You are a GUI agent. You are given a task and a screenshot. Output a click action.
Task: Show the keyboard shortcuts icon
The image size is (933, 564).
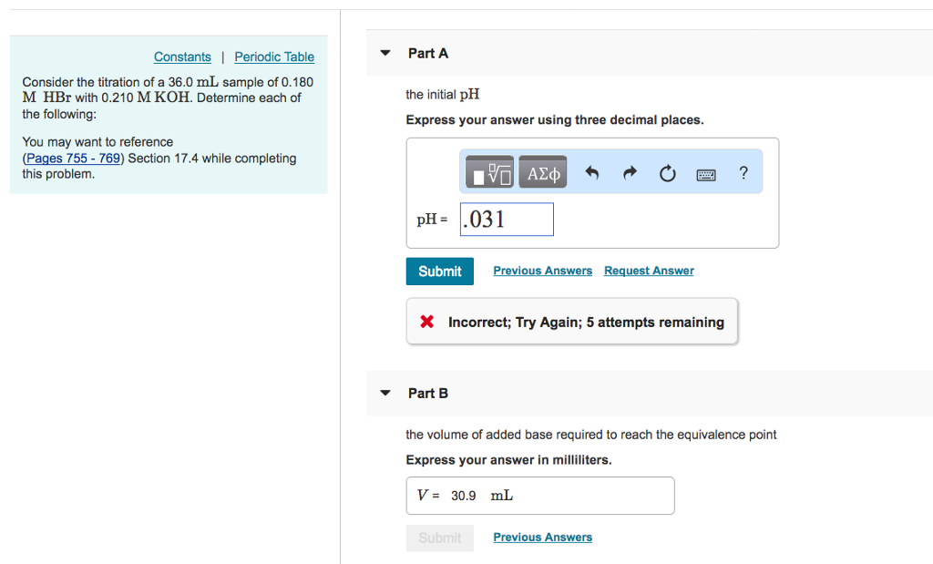pyautogui.click(x=706, y=173)
